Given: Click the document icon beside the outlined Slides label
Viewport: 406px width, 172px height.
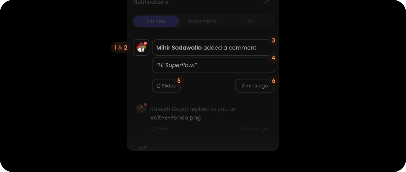Looking at the screenshot, I should (159, 86).
